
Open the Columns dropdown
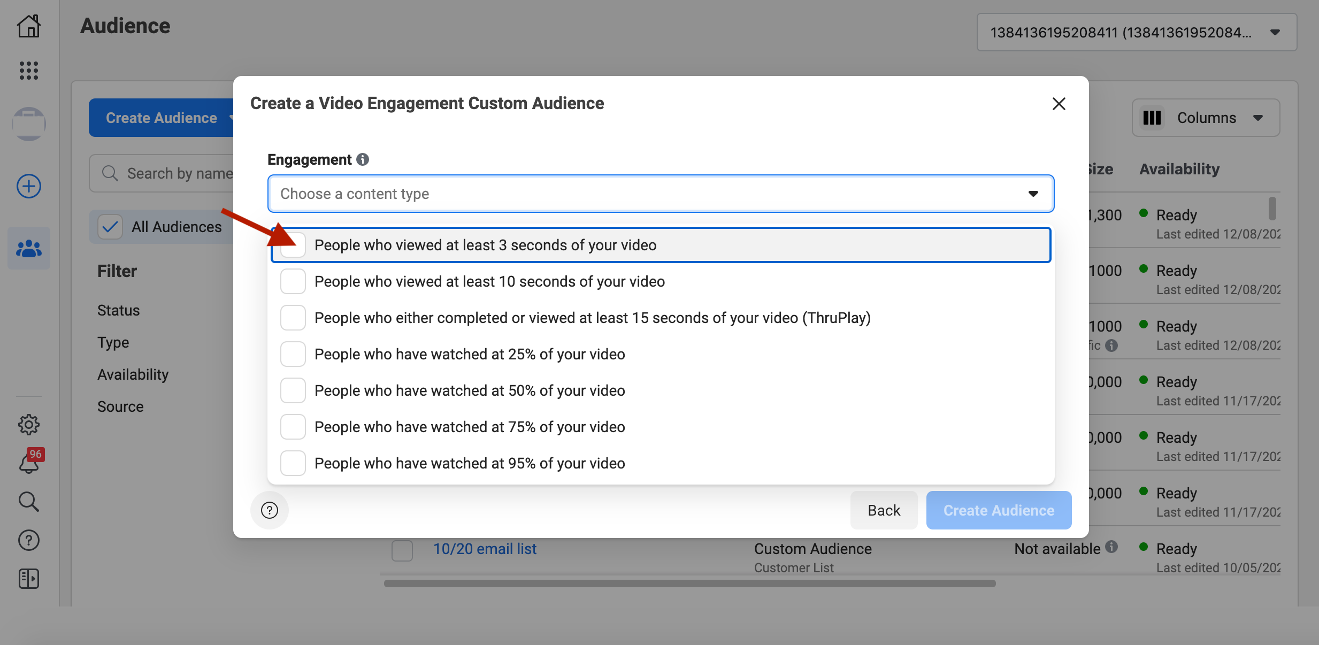1206,118
